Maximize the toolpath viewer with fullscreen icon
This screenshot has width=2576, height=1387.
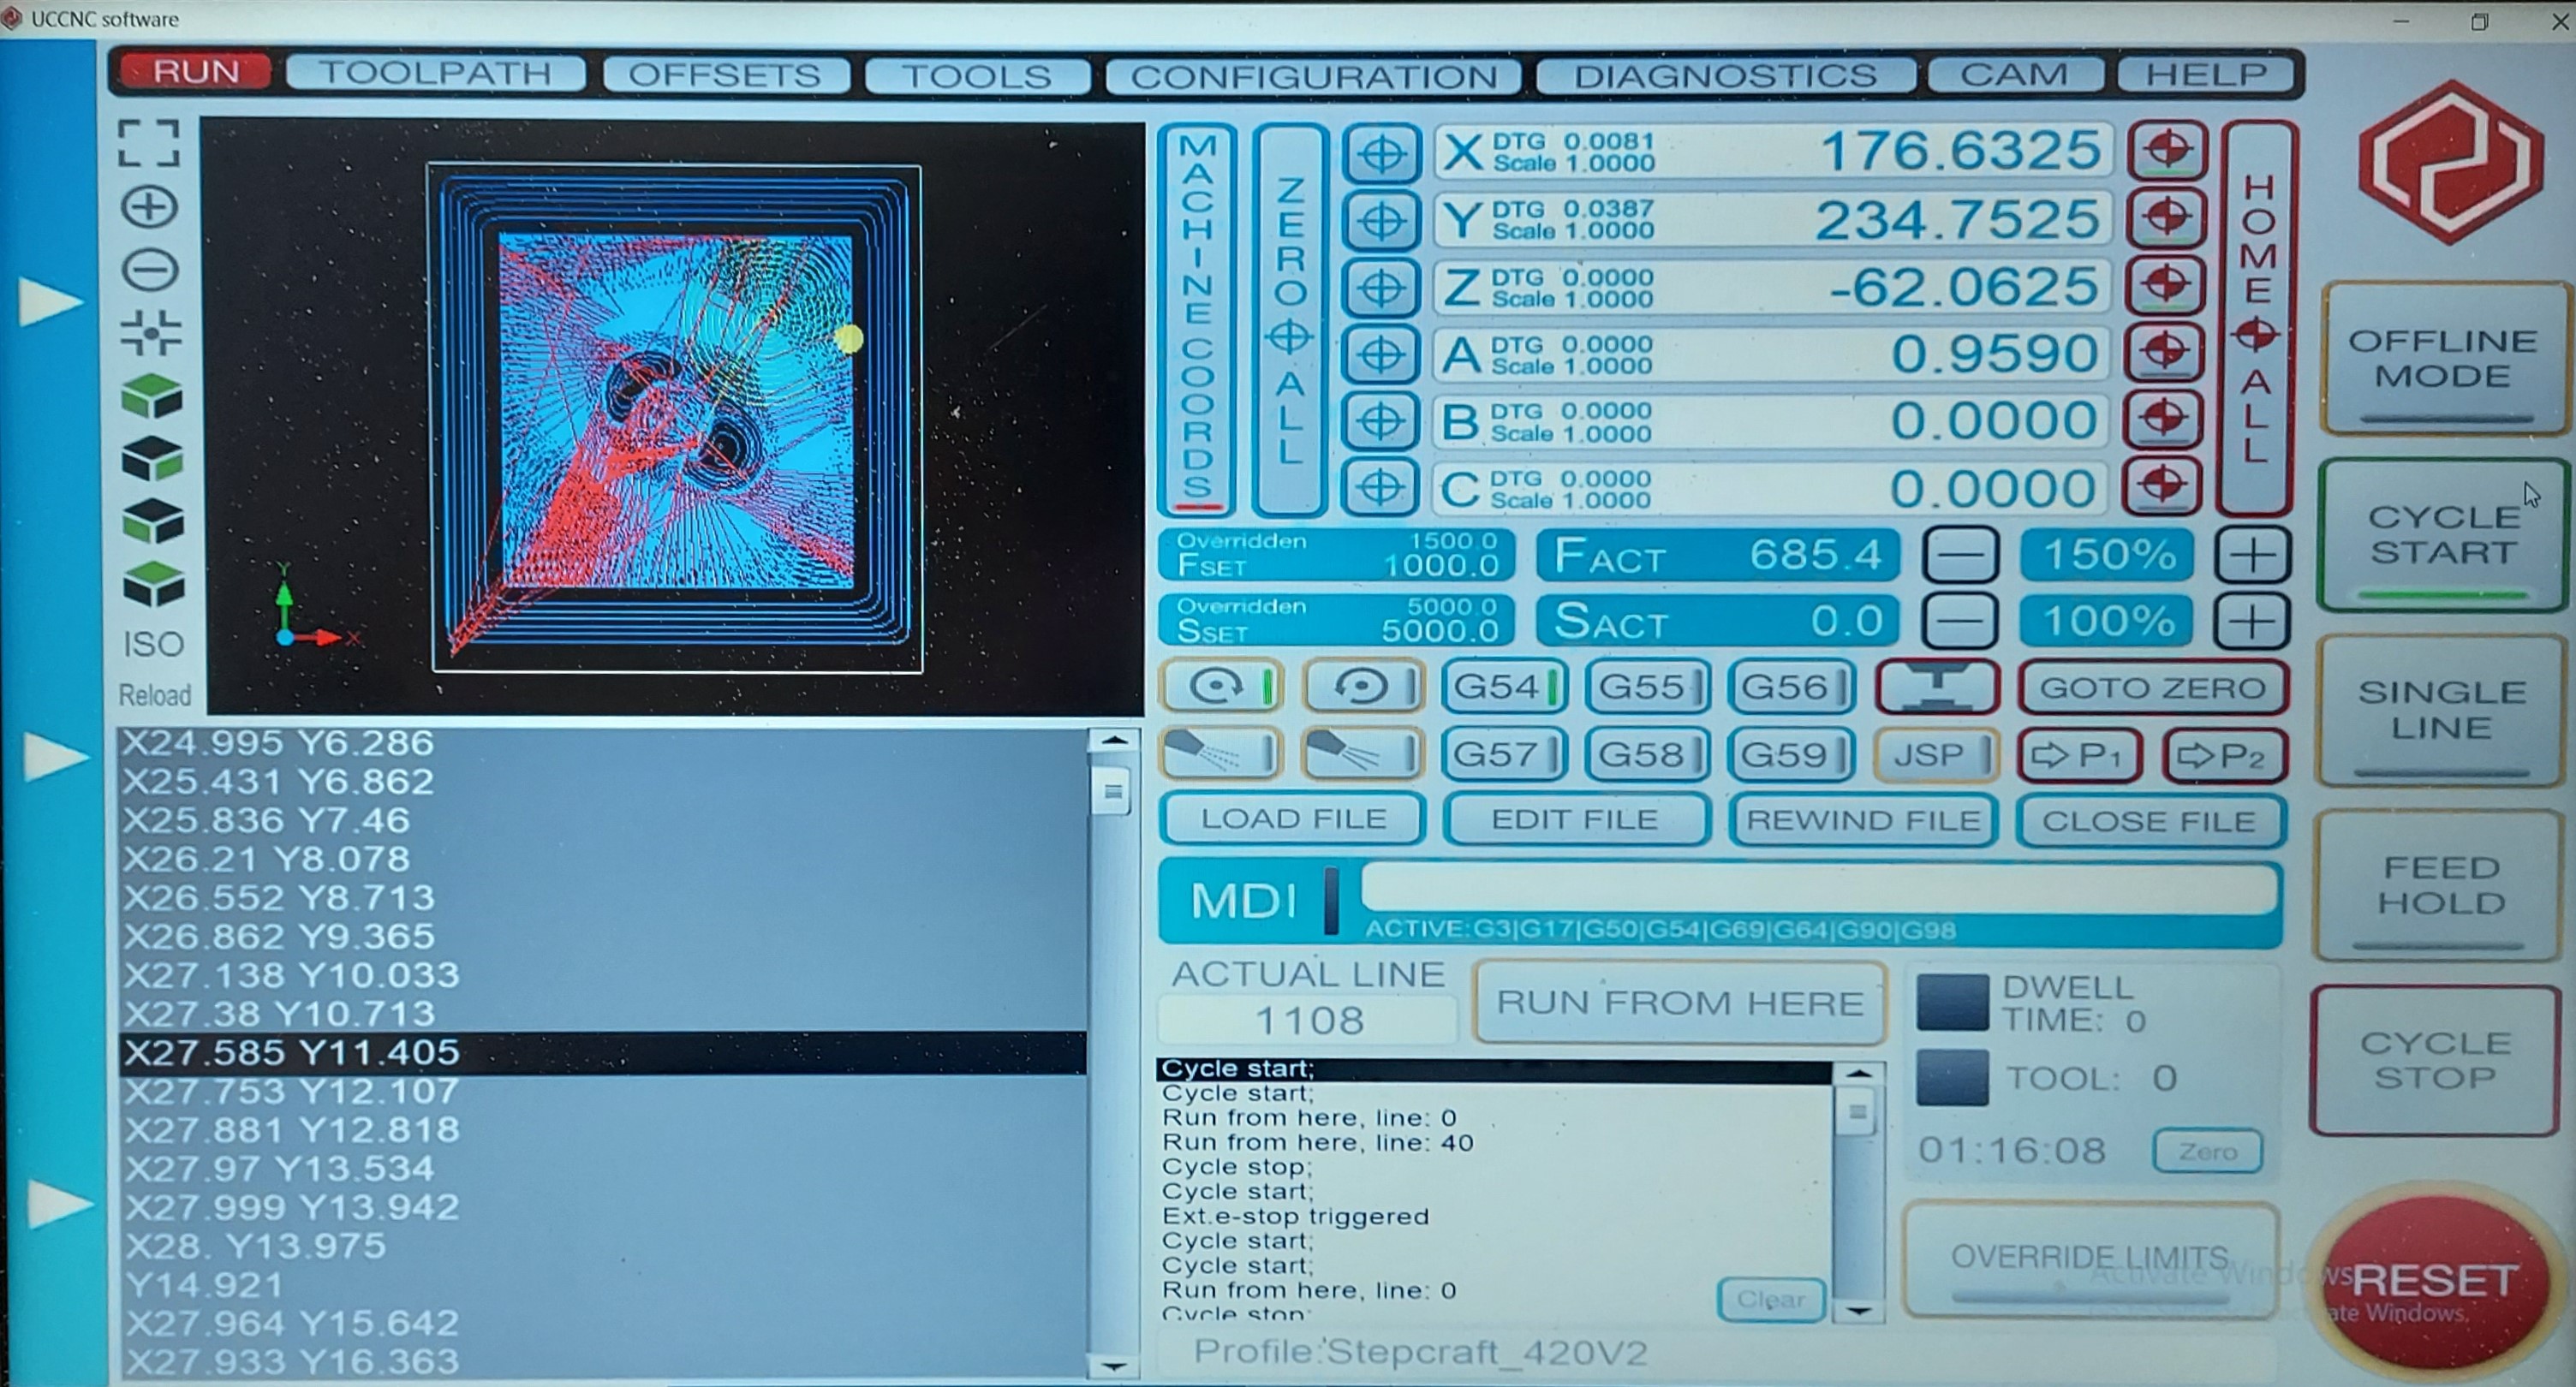click(149, 143)
